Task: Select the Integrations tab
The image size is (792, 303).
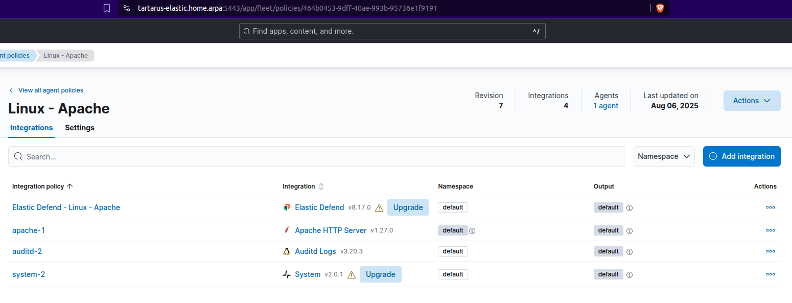Action: pyautogui.click(x=32, y=128)
